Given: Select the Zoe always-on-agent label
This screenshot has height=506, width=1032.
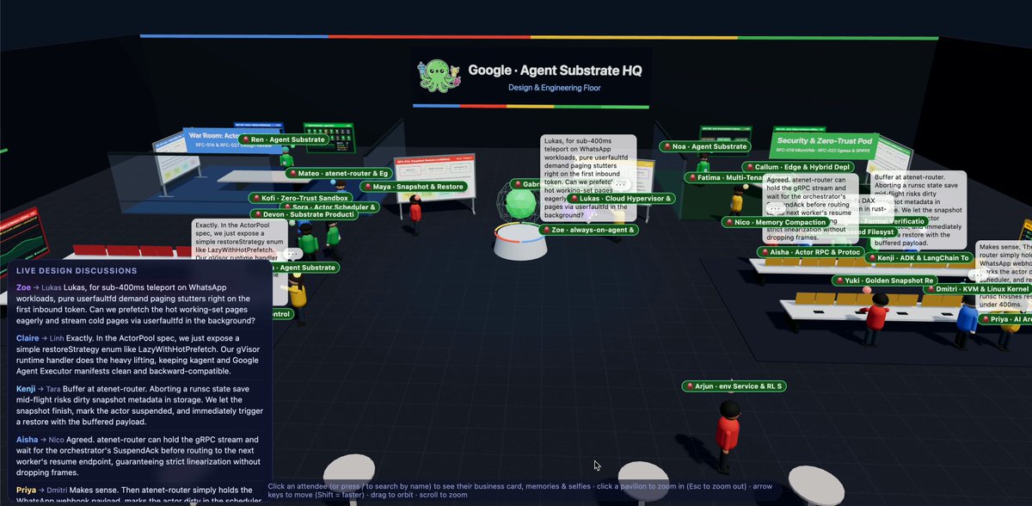Looking at the screenshot, I should 590,230.
